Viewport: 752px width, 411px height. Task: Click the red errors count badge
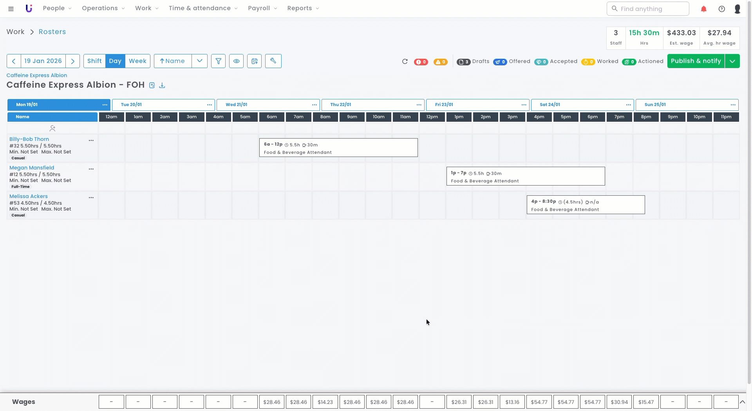(421, 62)
